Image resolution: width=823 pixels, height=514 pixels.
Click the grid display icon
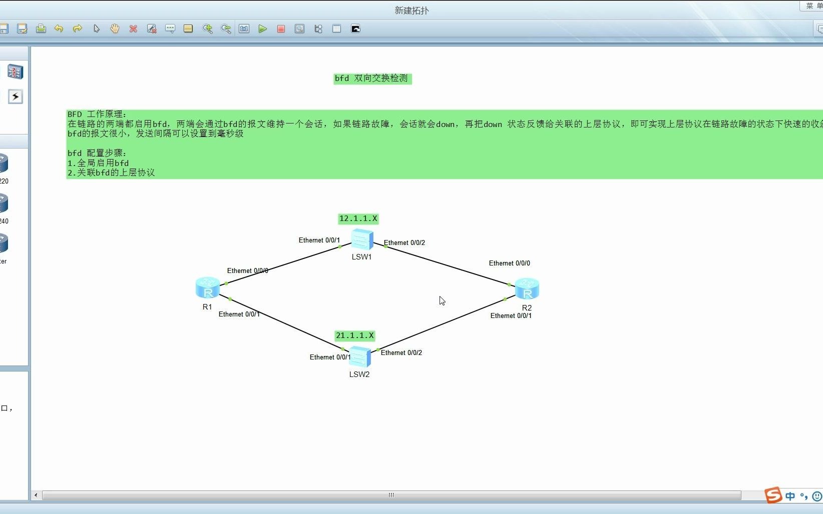click(x=336, y=28)
